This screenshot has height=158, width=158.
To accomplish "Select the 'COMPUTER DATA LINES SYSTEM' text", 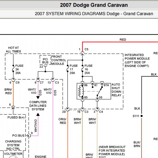I will point(38,106).
